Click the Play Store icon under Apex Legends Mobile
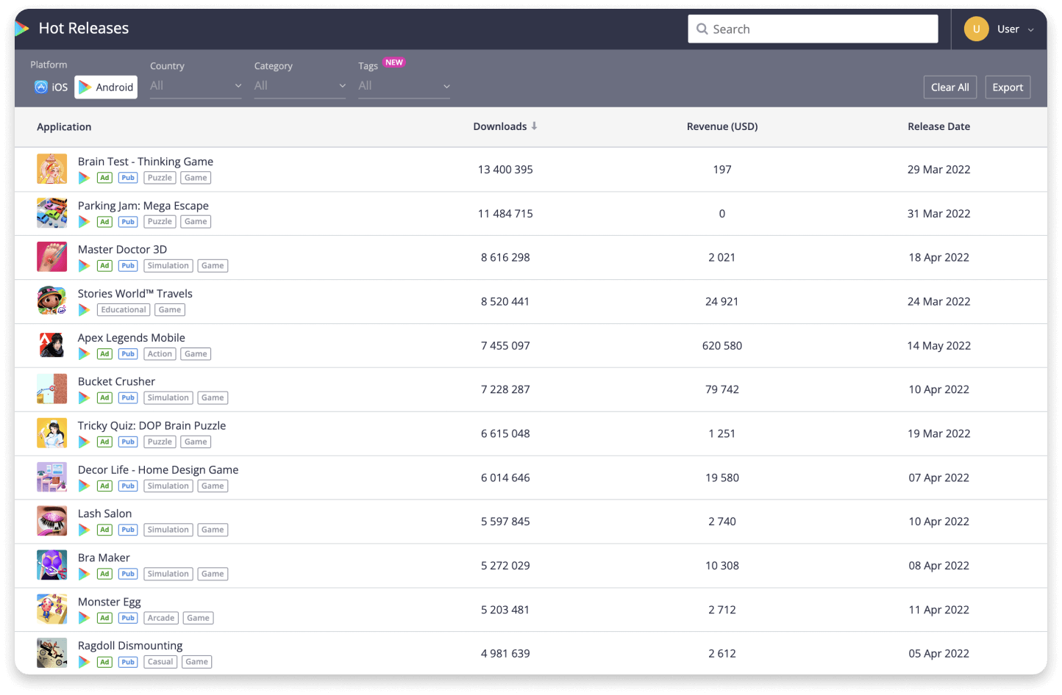Image resolution: width=1062 pixels, height=695 pixels. 84,354
